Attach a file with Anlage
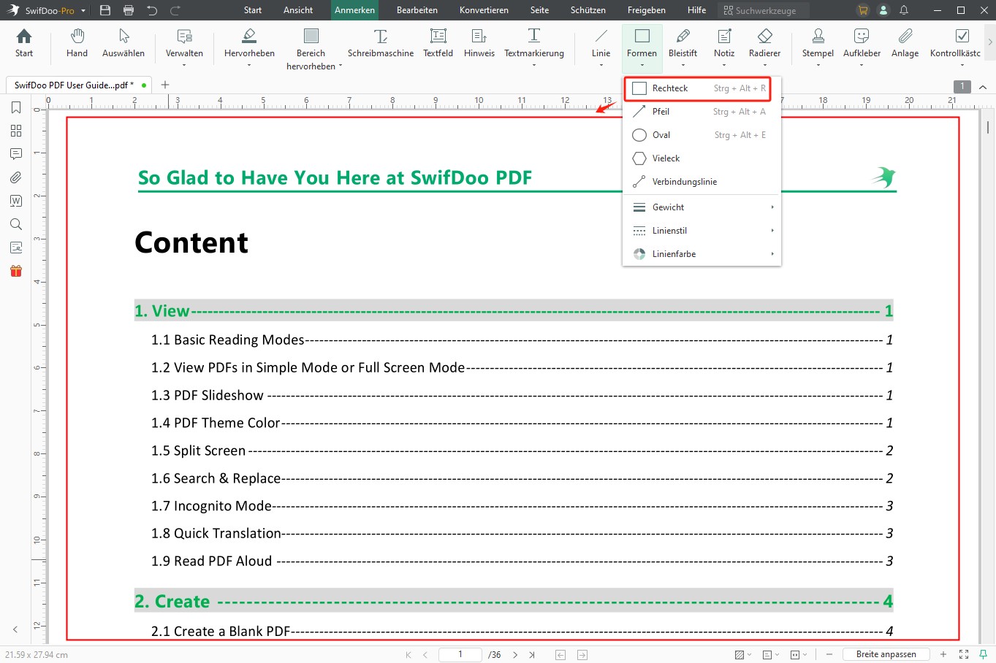Viewport: 996px width, 663px height. [x=905, y=43]
